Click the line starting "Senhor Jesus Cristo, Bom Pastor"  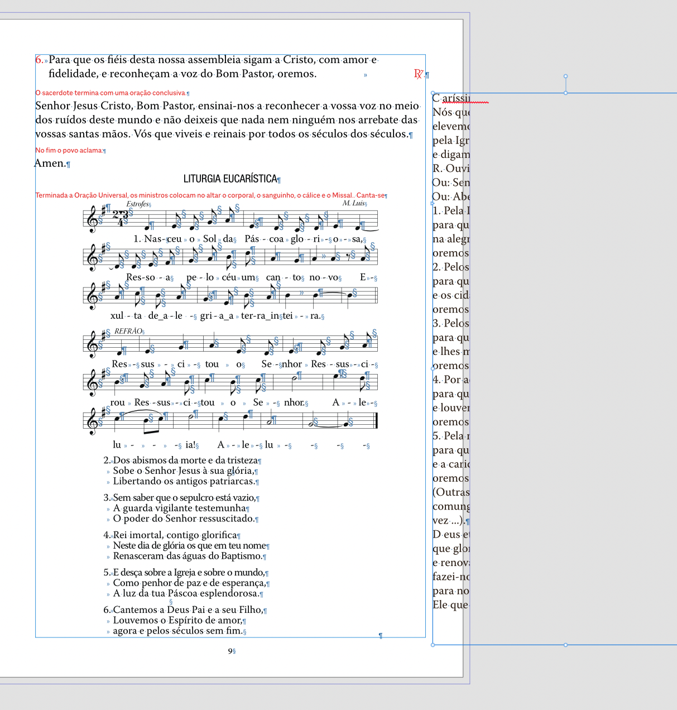tap(227, 106)
